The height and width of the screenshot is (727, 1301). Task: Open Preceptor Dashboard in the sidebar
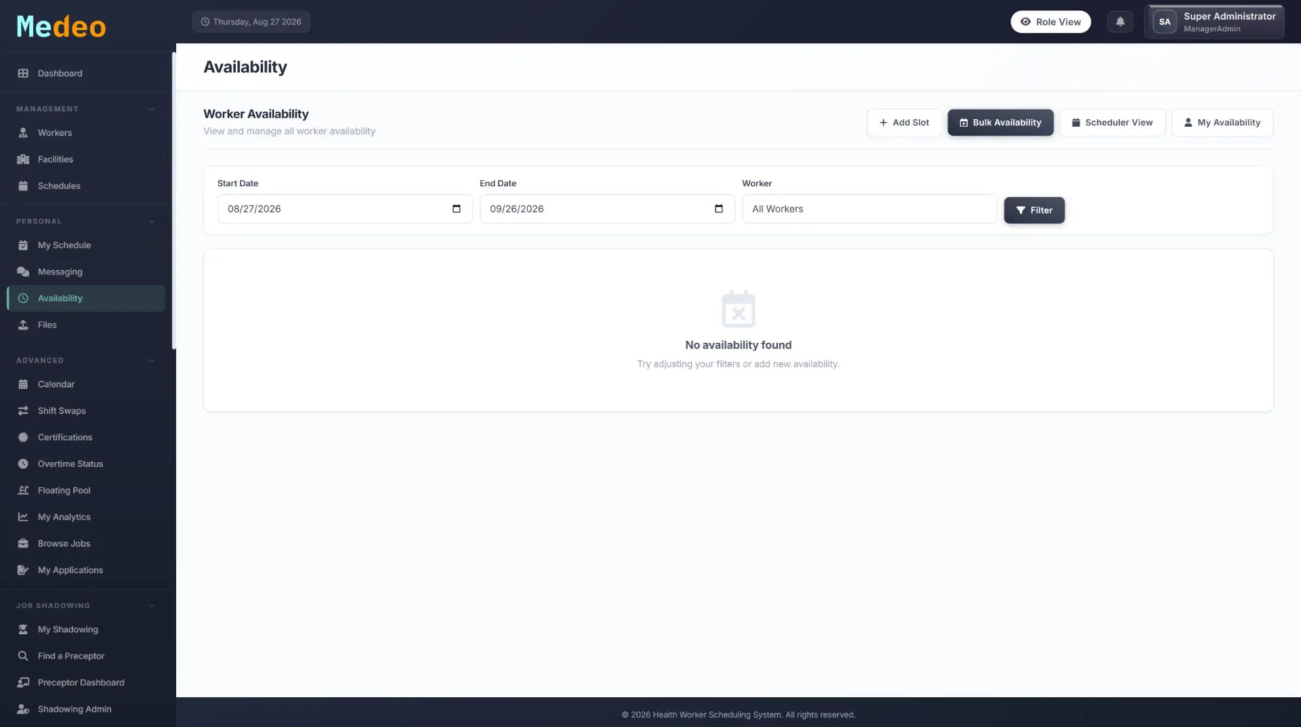coord(85,682)
